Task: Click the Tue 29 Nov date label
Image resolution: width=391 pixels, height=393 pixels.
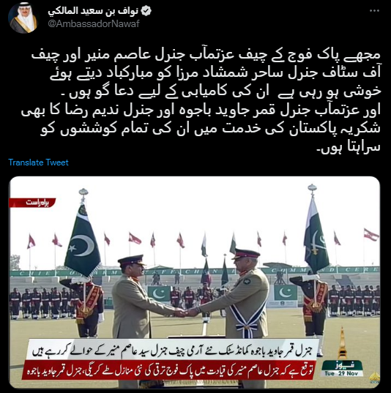Action: pos(342,373)
